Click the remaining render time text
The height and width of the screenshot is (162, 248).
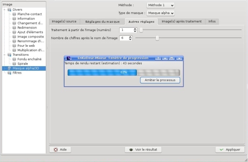pos(103,64)
